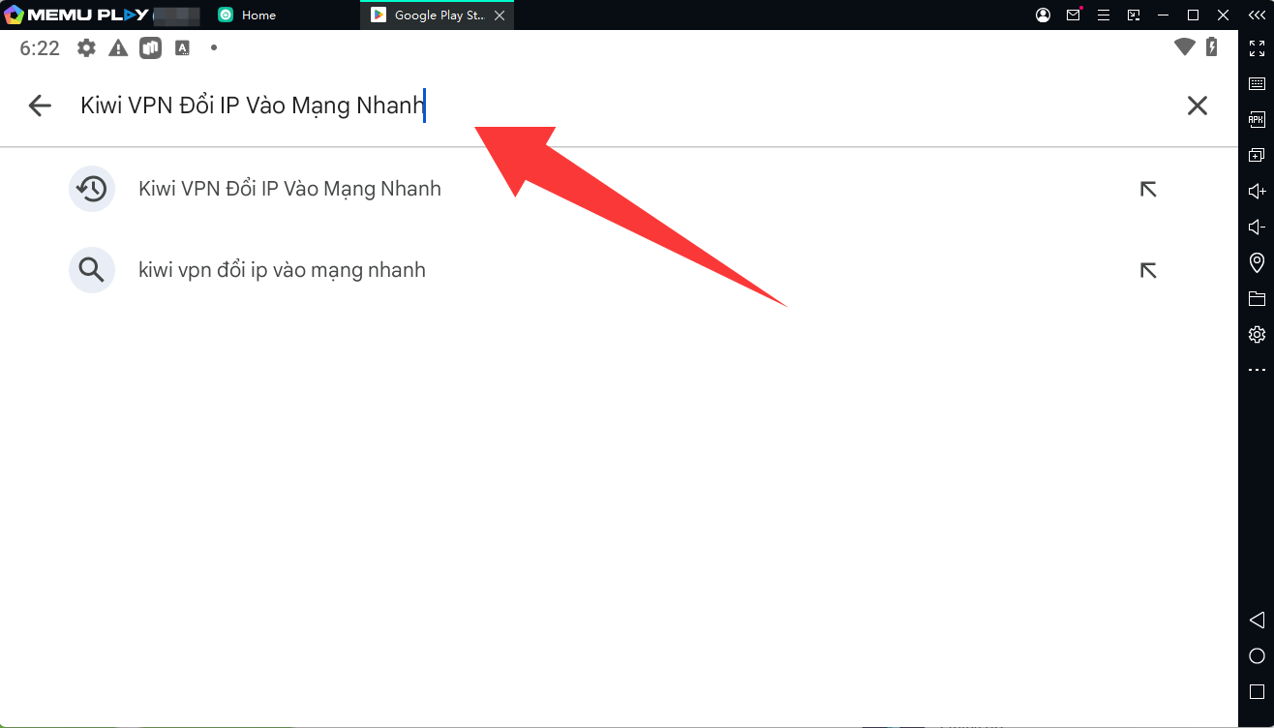Click the clock history icon beside the first suggestion
Screen dimensions: 1274x728
coord(92,189)
